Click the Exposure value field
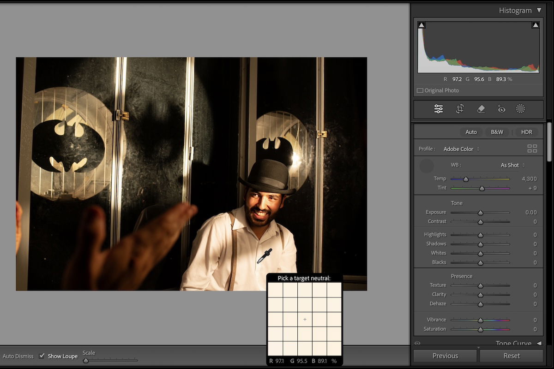The width and height of the screenshot is (554, 369). pyautogui.click(x=530, y=212)
